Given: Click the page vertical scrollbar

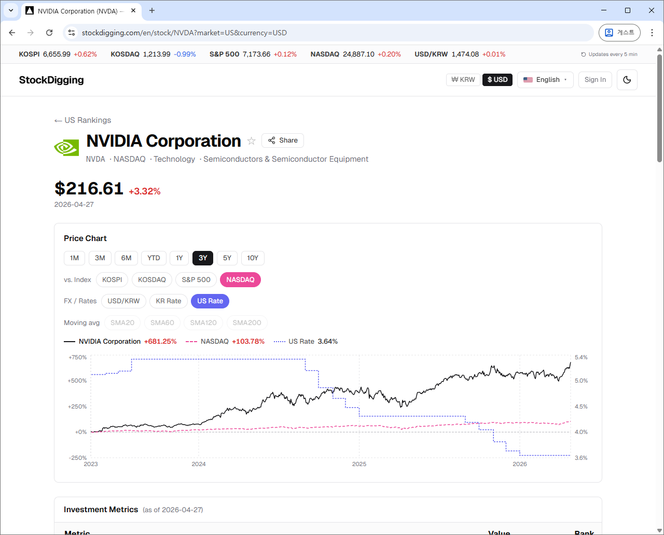Looking at the screenshot, I should click(x=660, y=108).
